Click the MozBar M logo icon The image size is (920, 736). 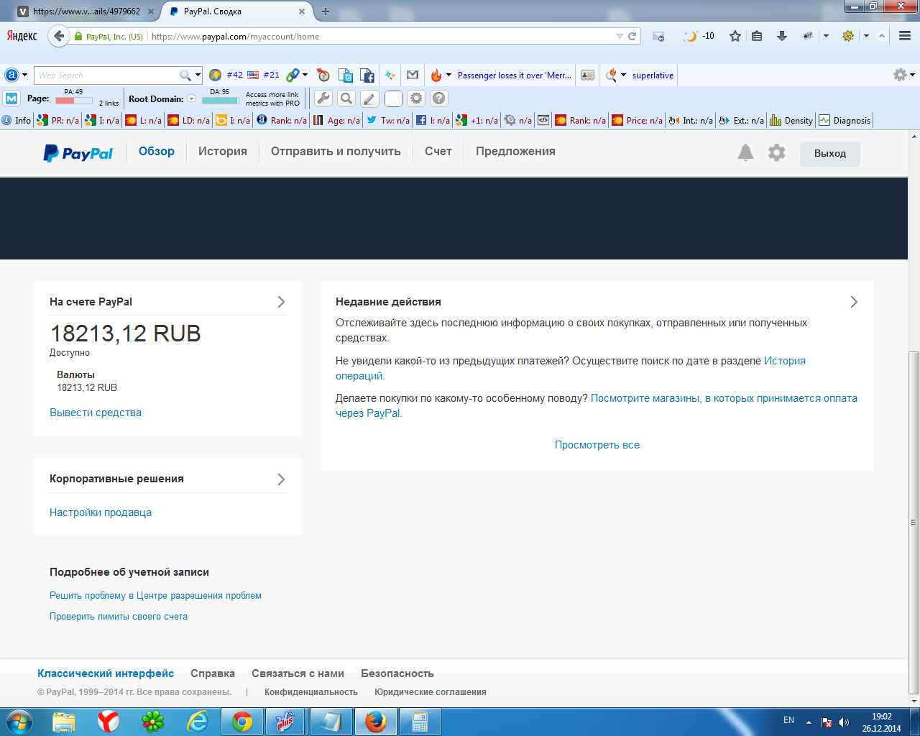coord(11,98)
